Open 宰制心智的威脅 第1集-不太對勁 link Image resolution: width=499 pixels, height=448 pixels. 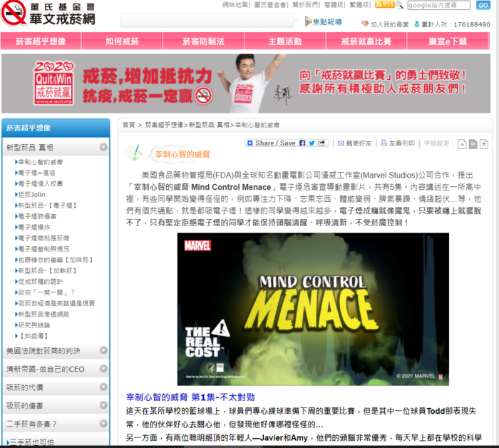[190, 397]
